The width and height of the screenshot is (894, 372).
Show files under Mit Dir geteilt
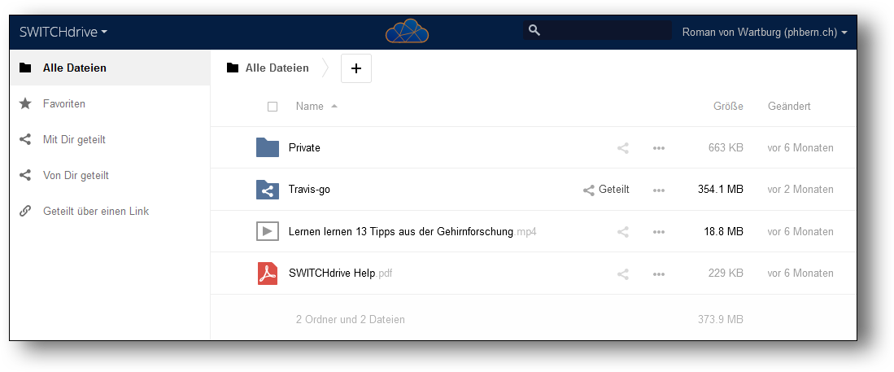74,140
